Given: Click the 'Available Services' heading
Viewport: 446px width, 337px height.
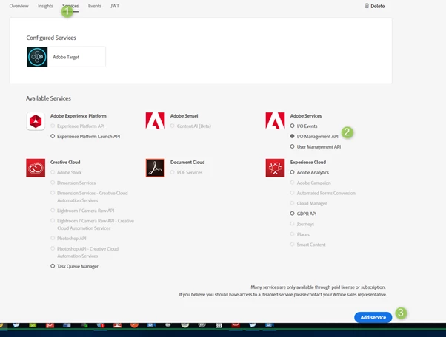Looking at the screenshot, I should tap(48, 98).
